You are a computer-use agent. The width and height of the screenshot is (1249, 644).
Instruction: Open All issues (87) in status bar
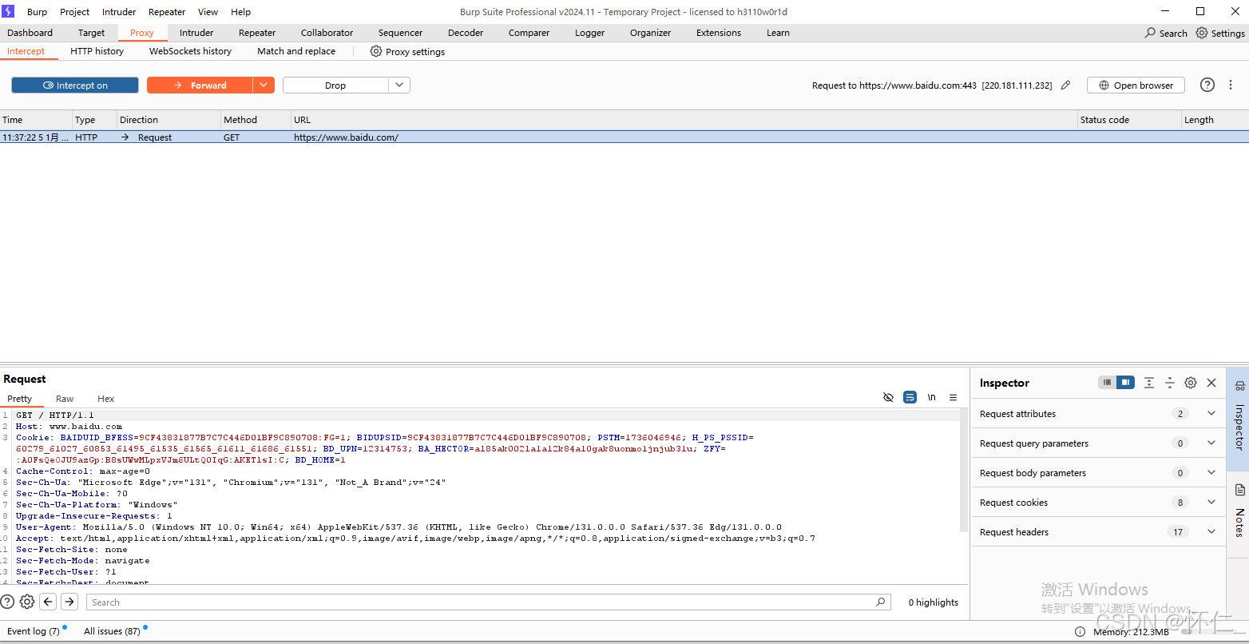(x=112, y=631)
